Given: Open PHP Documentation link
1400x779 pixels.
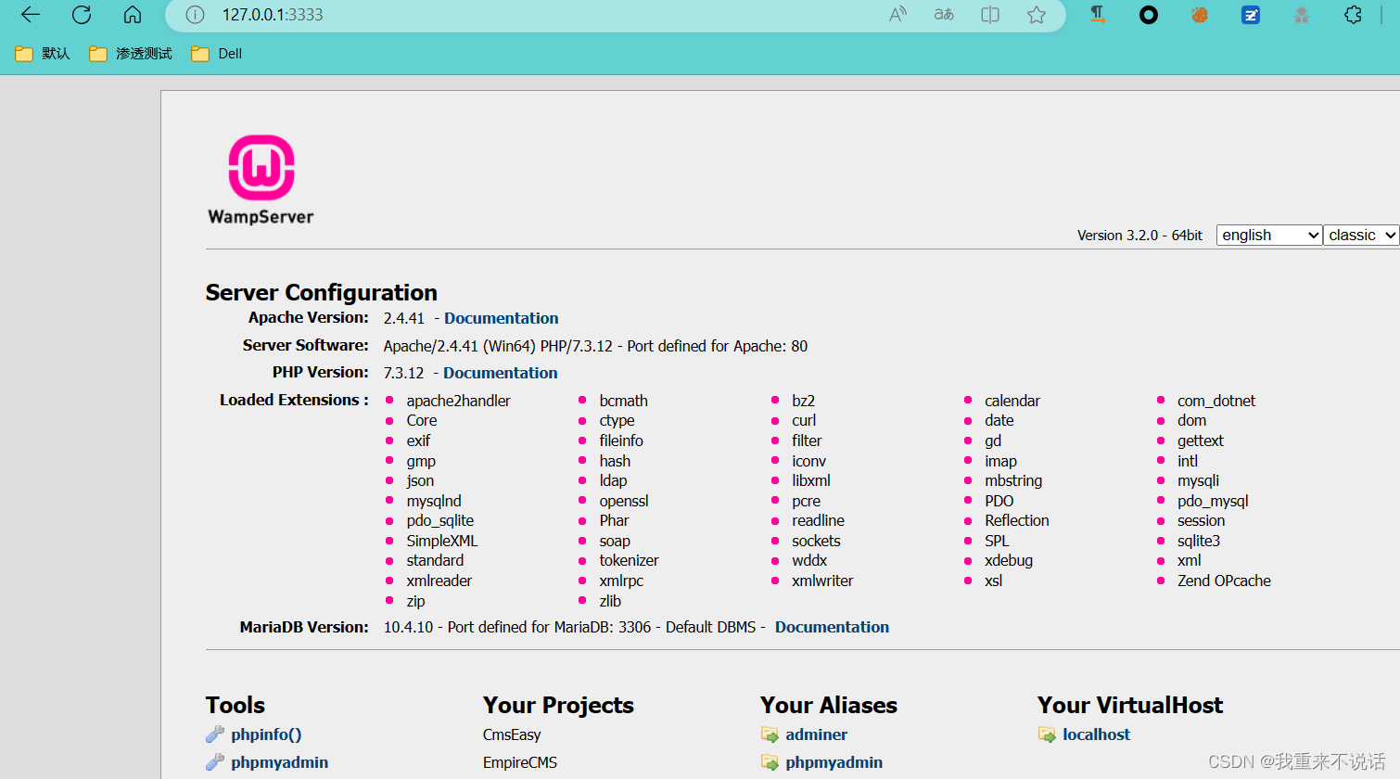Looking at the screenshot, I should coord(500,373).
